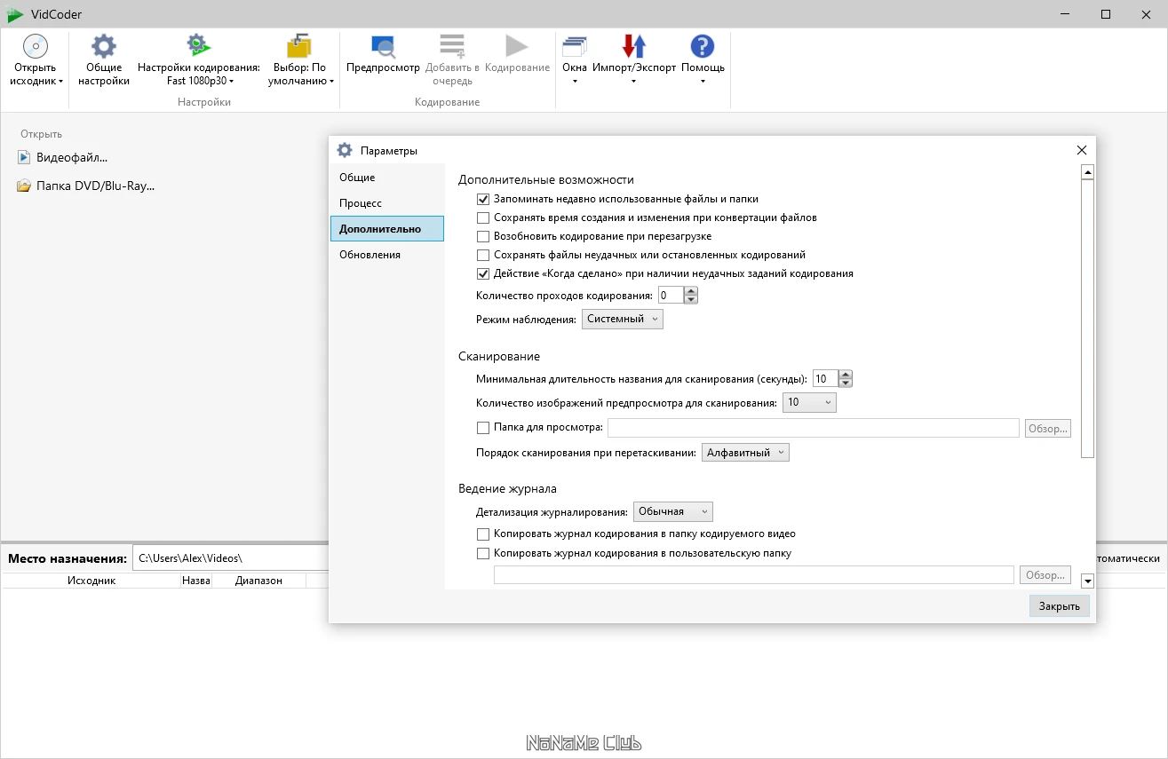Click the watch folder path field

click(813, 429)
